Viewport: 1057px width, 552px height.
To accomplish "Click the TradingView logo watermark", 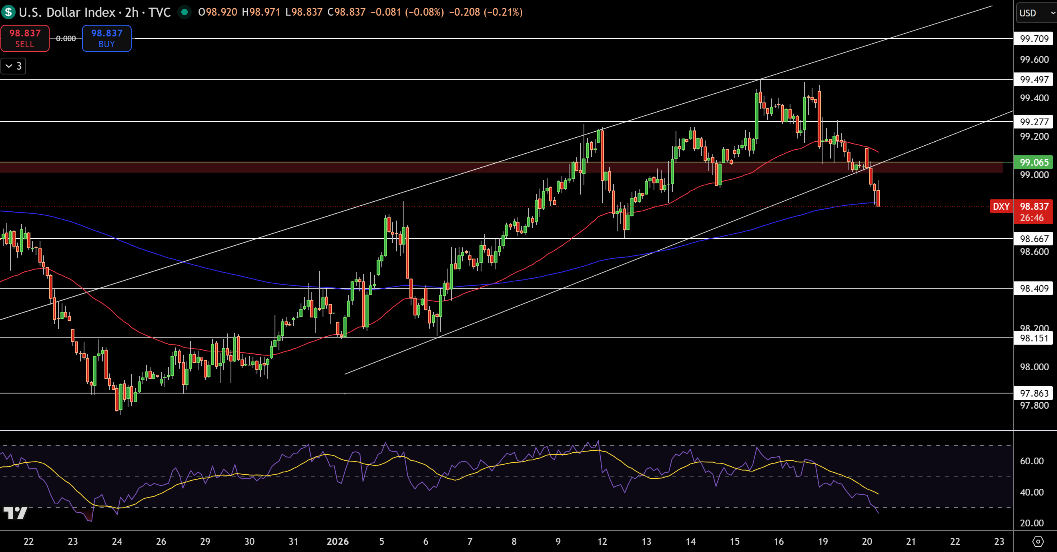I will [x=15, y=513].
